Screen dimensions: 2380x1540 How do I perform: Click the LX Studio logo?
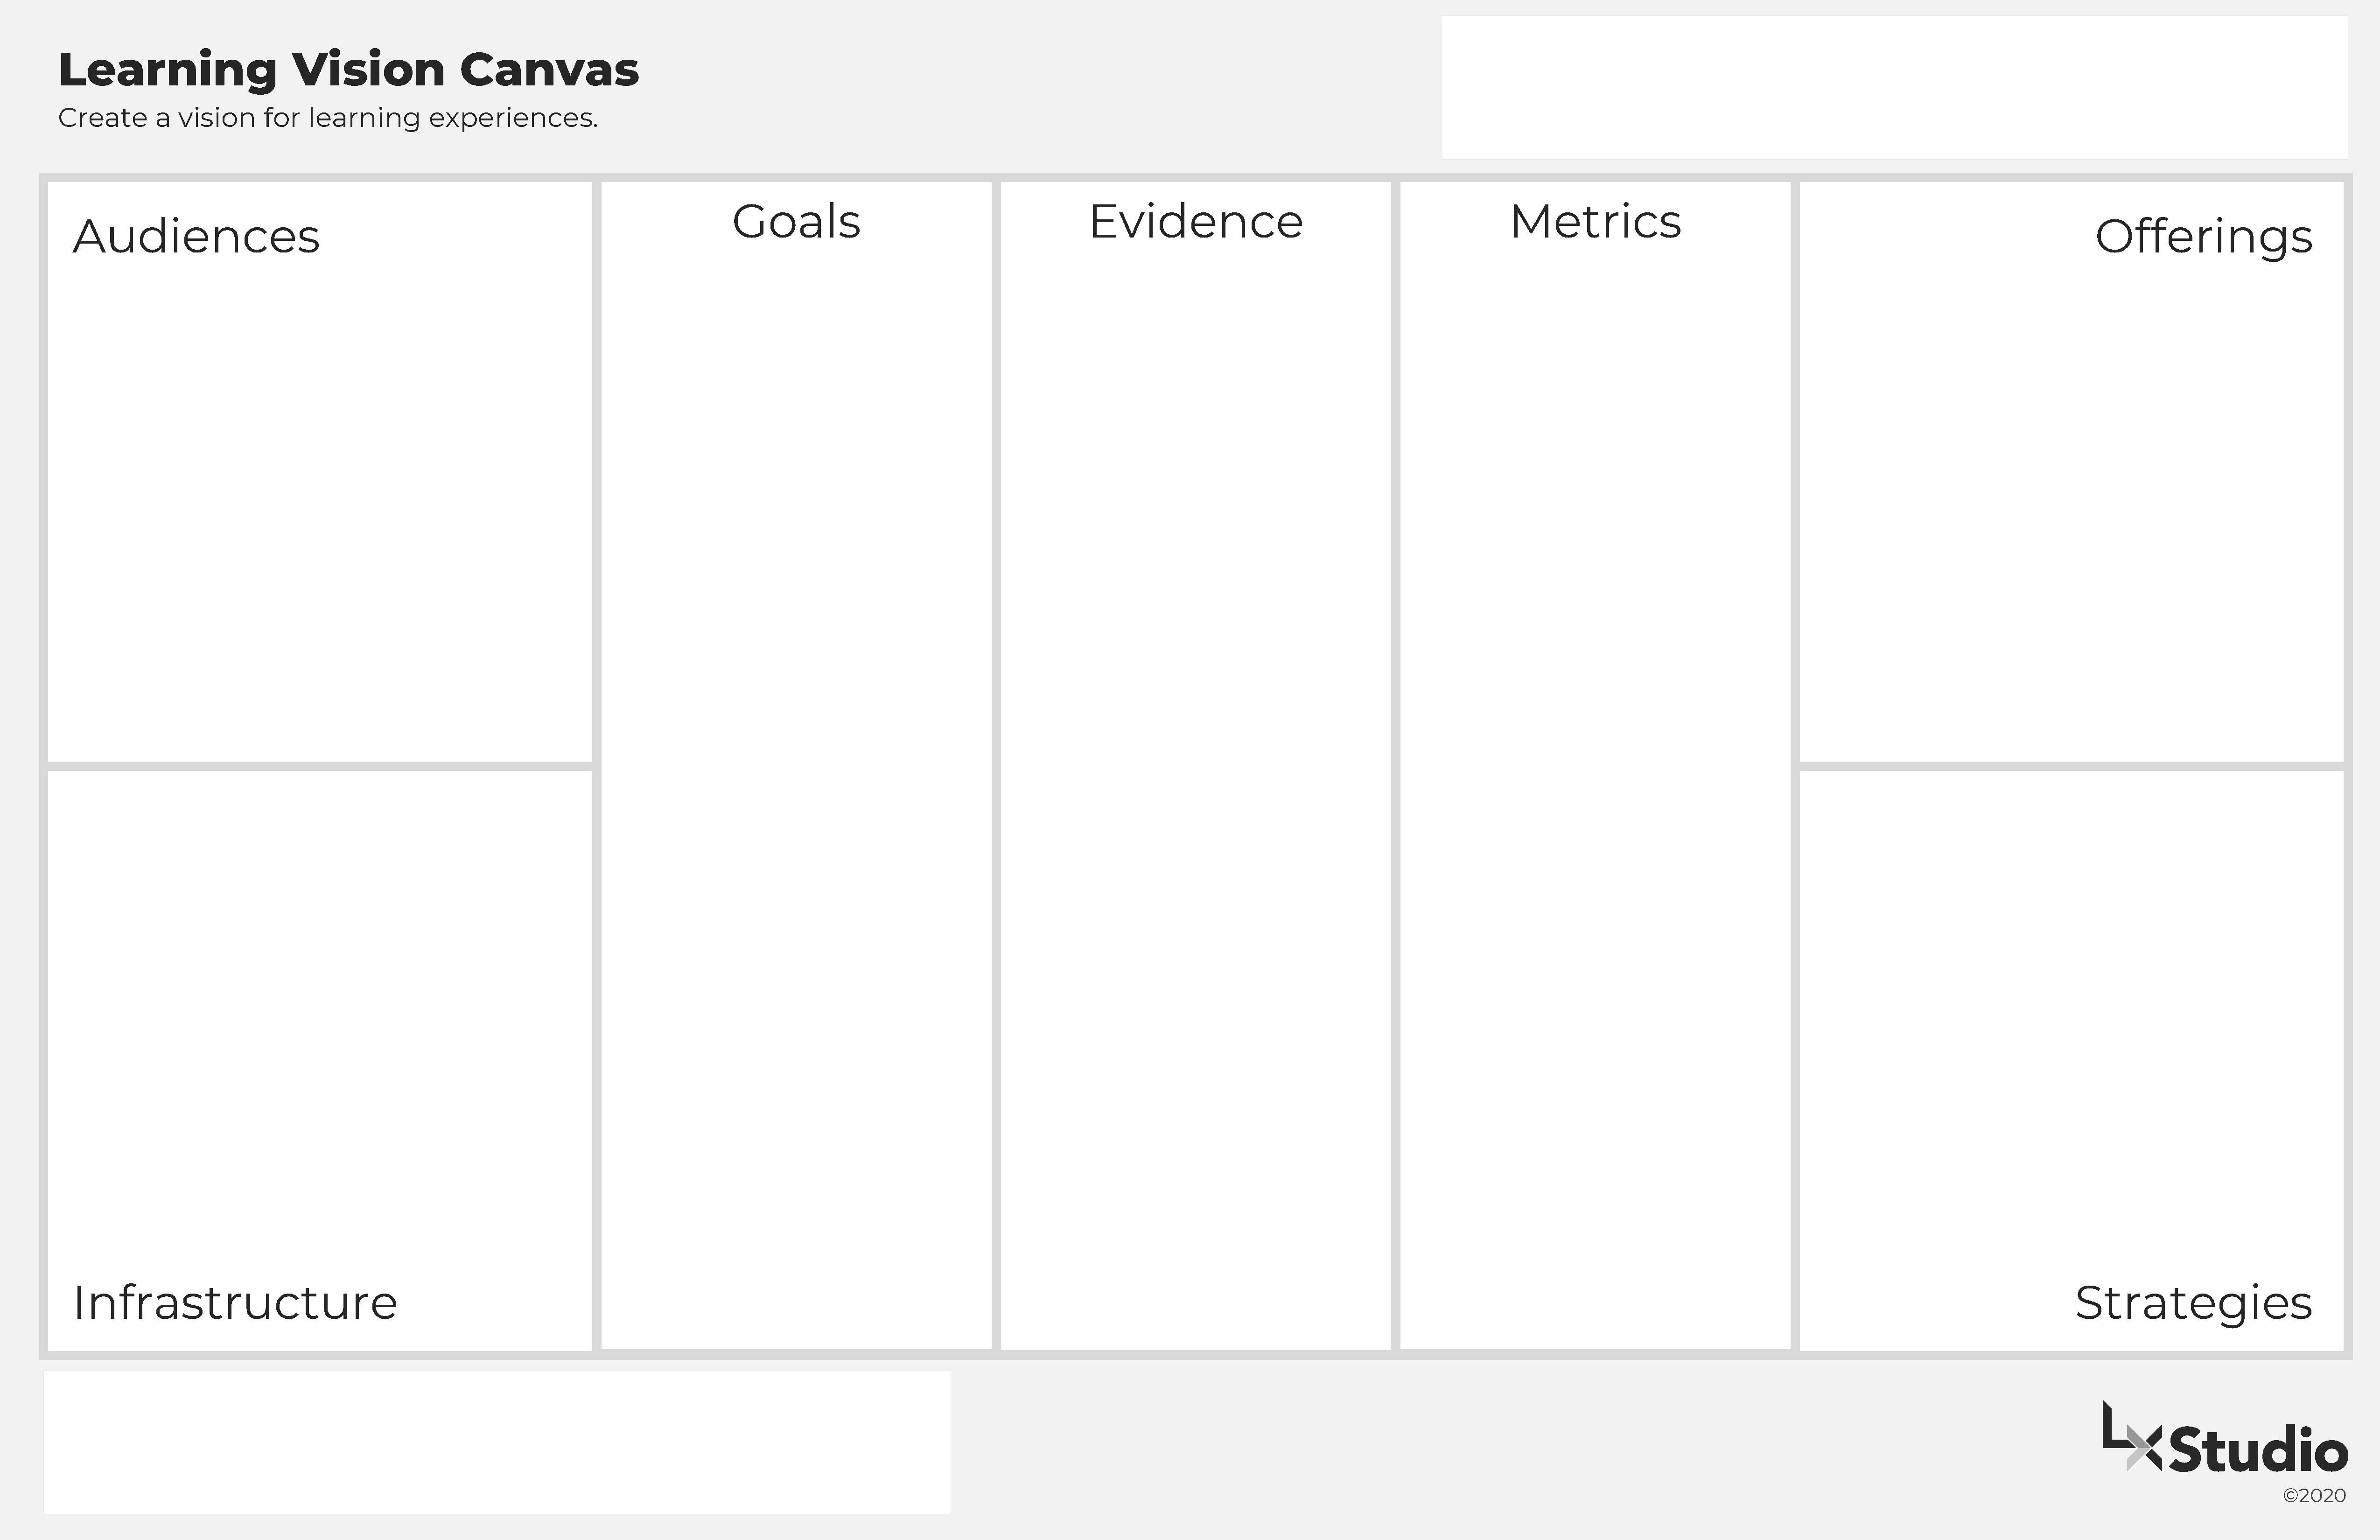click(2224, 1438)
